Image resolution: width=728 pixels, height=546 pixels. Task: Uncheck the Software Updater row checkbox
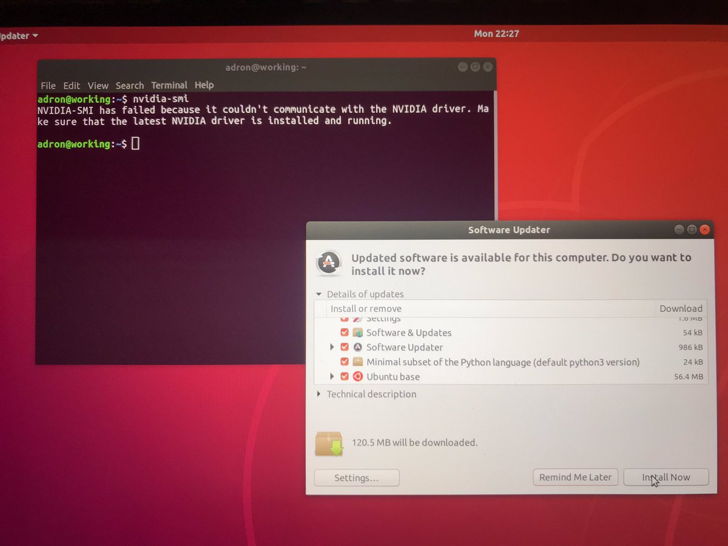coord(345,347)
